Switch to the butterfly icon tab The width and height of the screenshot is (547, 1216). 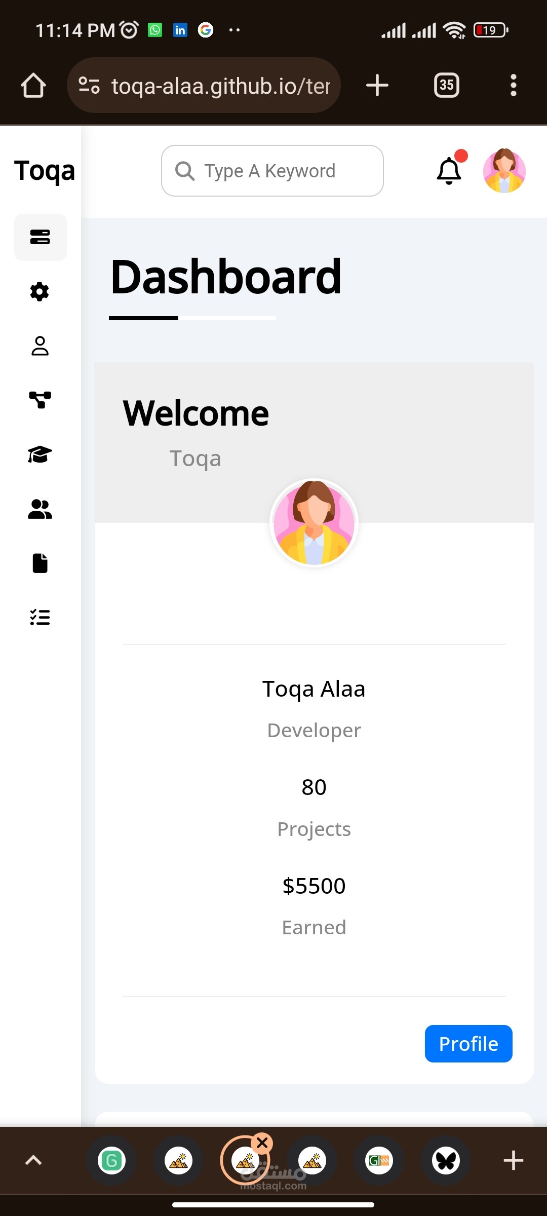(446, 1160)
